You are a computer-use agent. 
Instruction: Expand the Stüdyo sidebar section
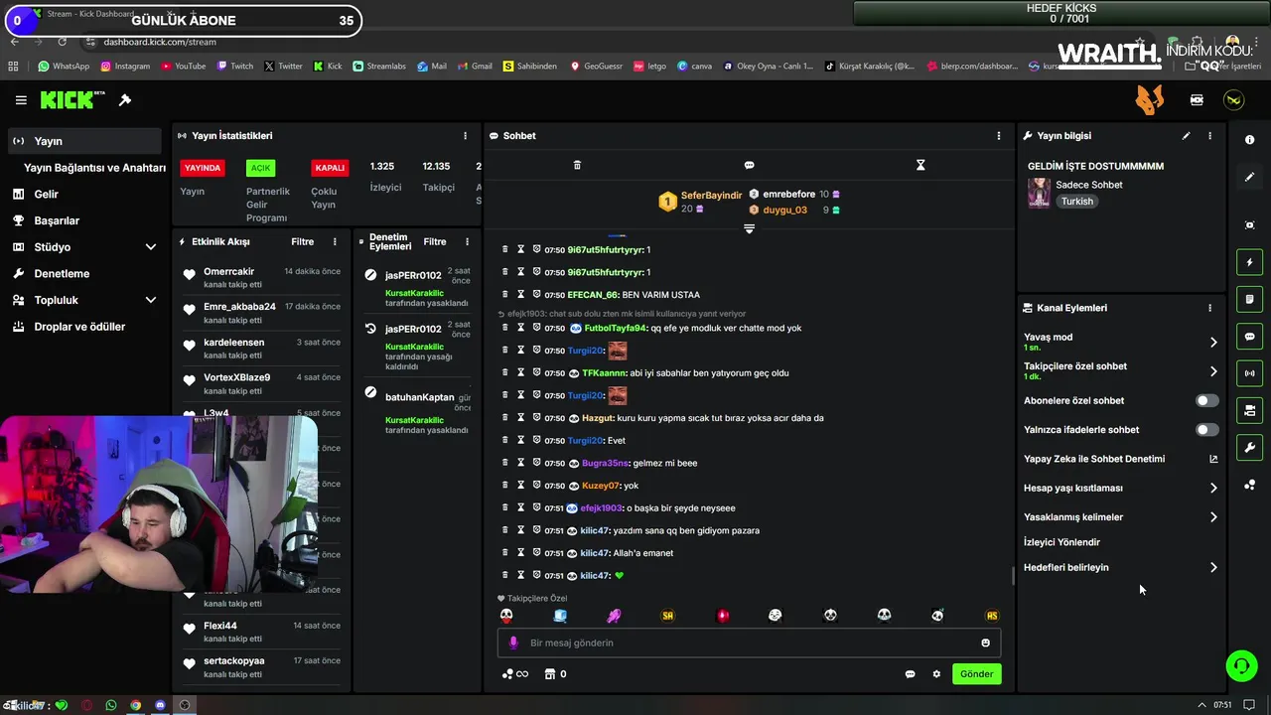(x=151, y=247)
